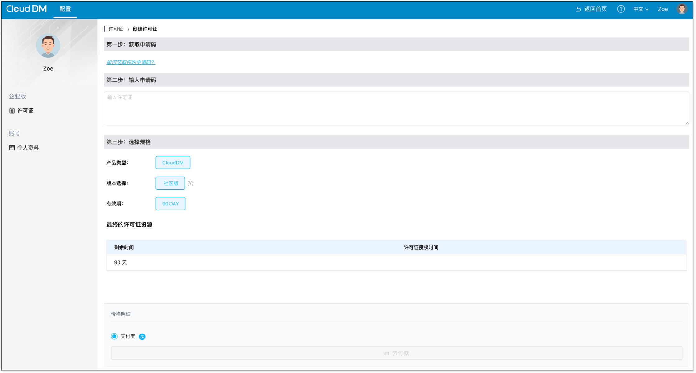
Task: Select the 90 DAY validity option
Action: 170,204
